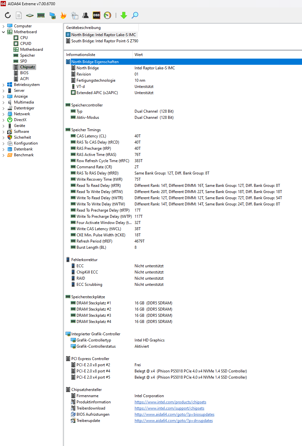Click the Benchmark category icon

(10, 155)
